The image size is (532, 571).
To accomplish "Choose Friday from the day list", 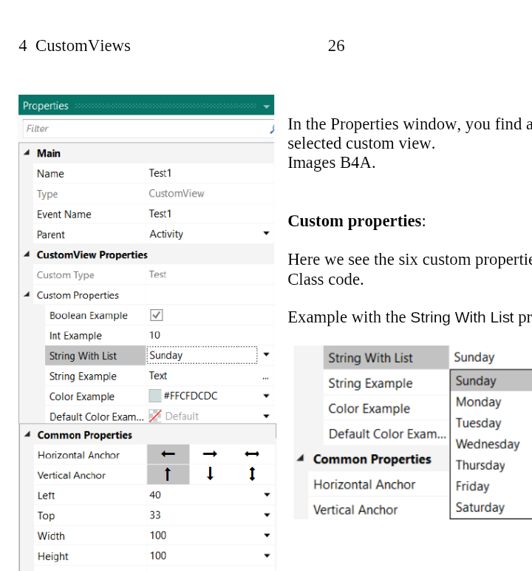I will pyautogui.click(x=473, y=486).
